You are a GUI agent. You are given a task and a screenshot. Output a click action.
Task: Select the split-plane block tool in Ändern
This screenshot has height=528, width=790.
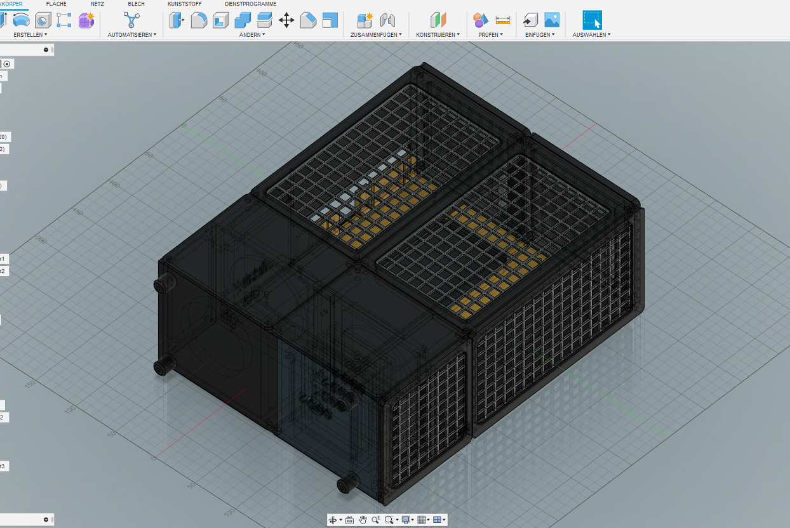tap(264, 20)
